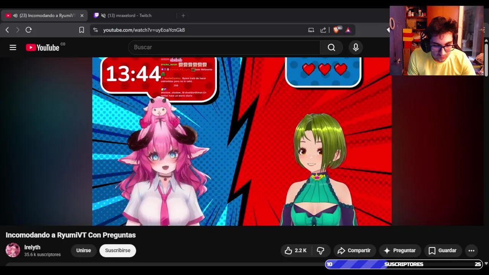
Task: Open YouTube hamburger guide menu
Action: point(13,47)
